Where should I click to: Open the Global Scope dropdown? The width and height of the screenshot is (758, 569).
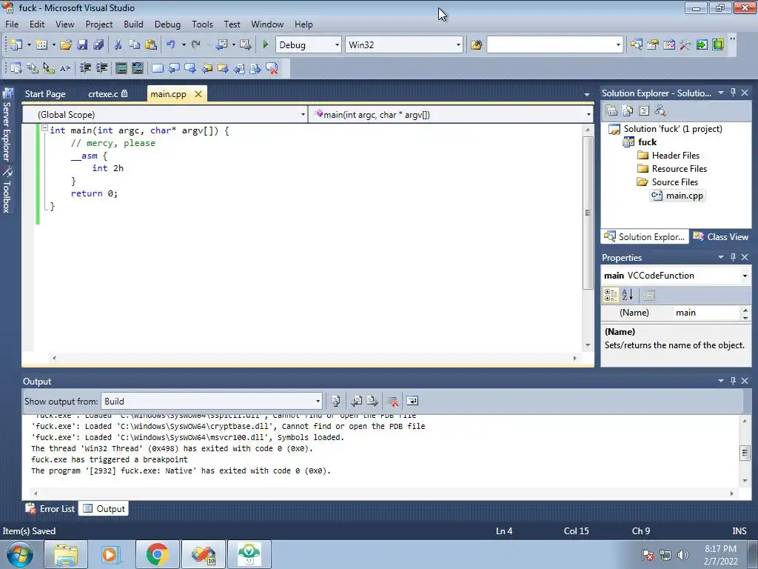[303, 115]
